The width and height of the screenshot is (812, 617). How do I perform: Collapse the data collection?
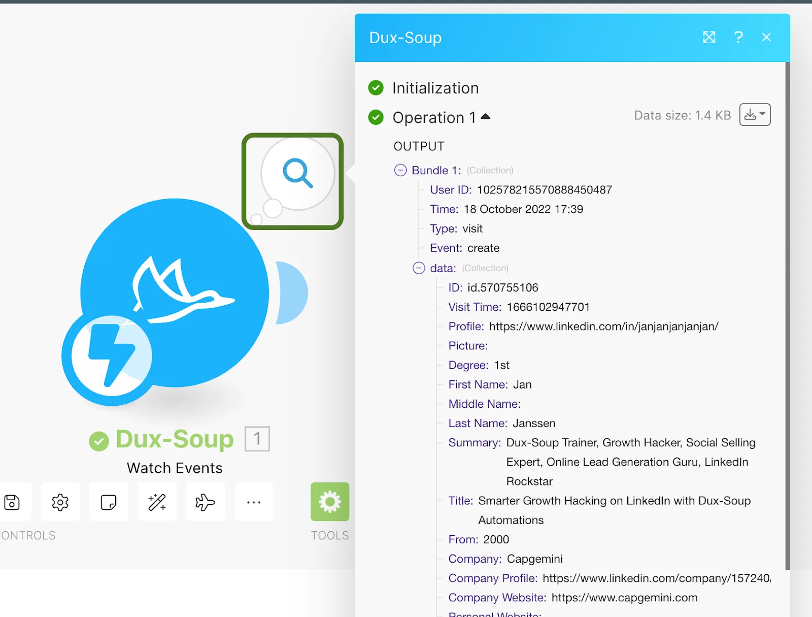419,268
